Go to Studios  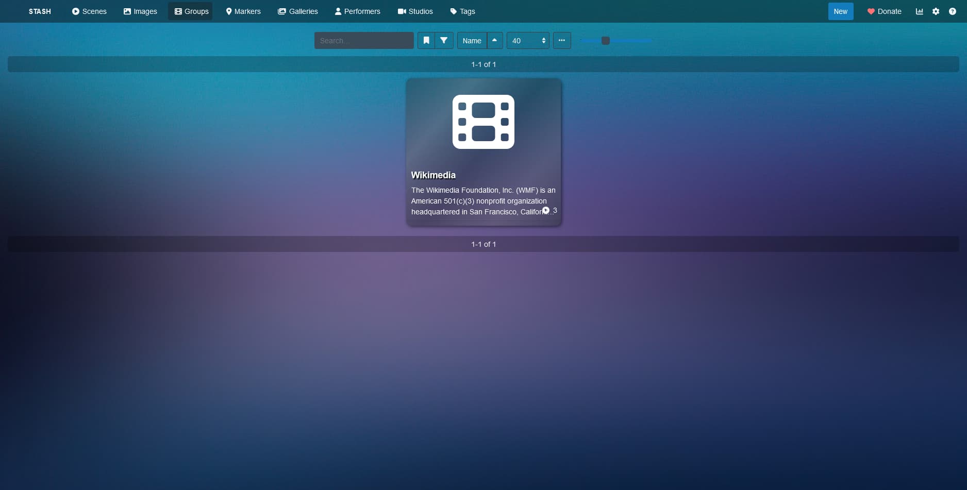pyautogui.click(x=415, y=11)
